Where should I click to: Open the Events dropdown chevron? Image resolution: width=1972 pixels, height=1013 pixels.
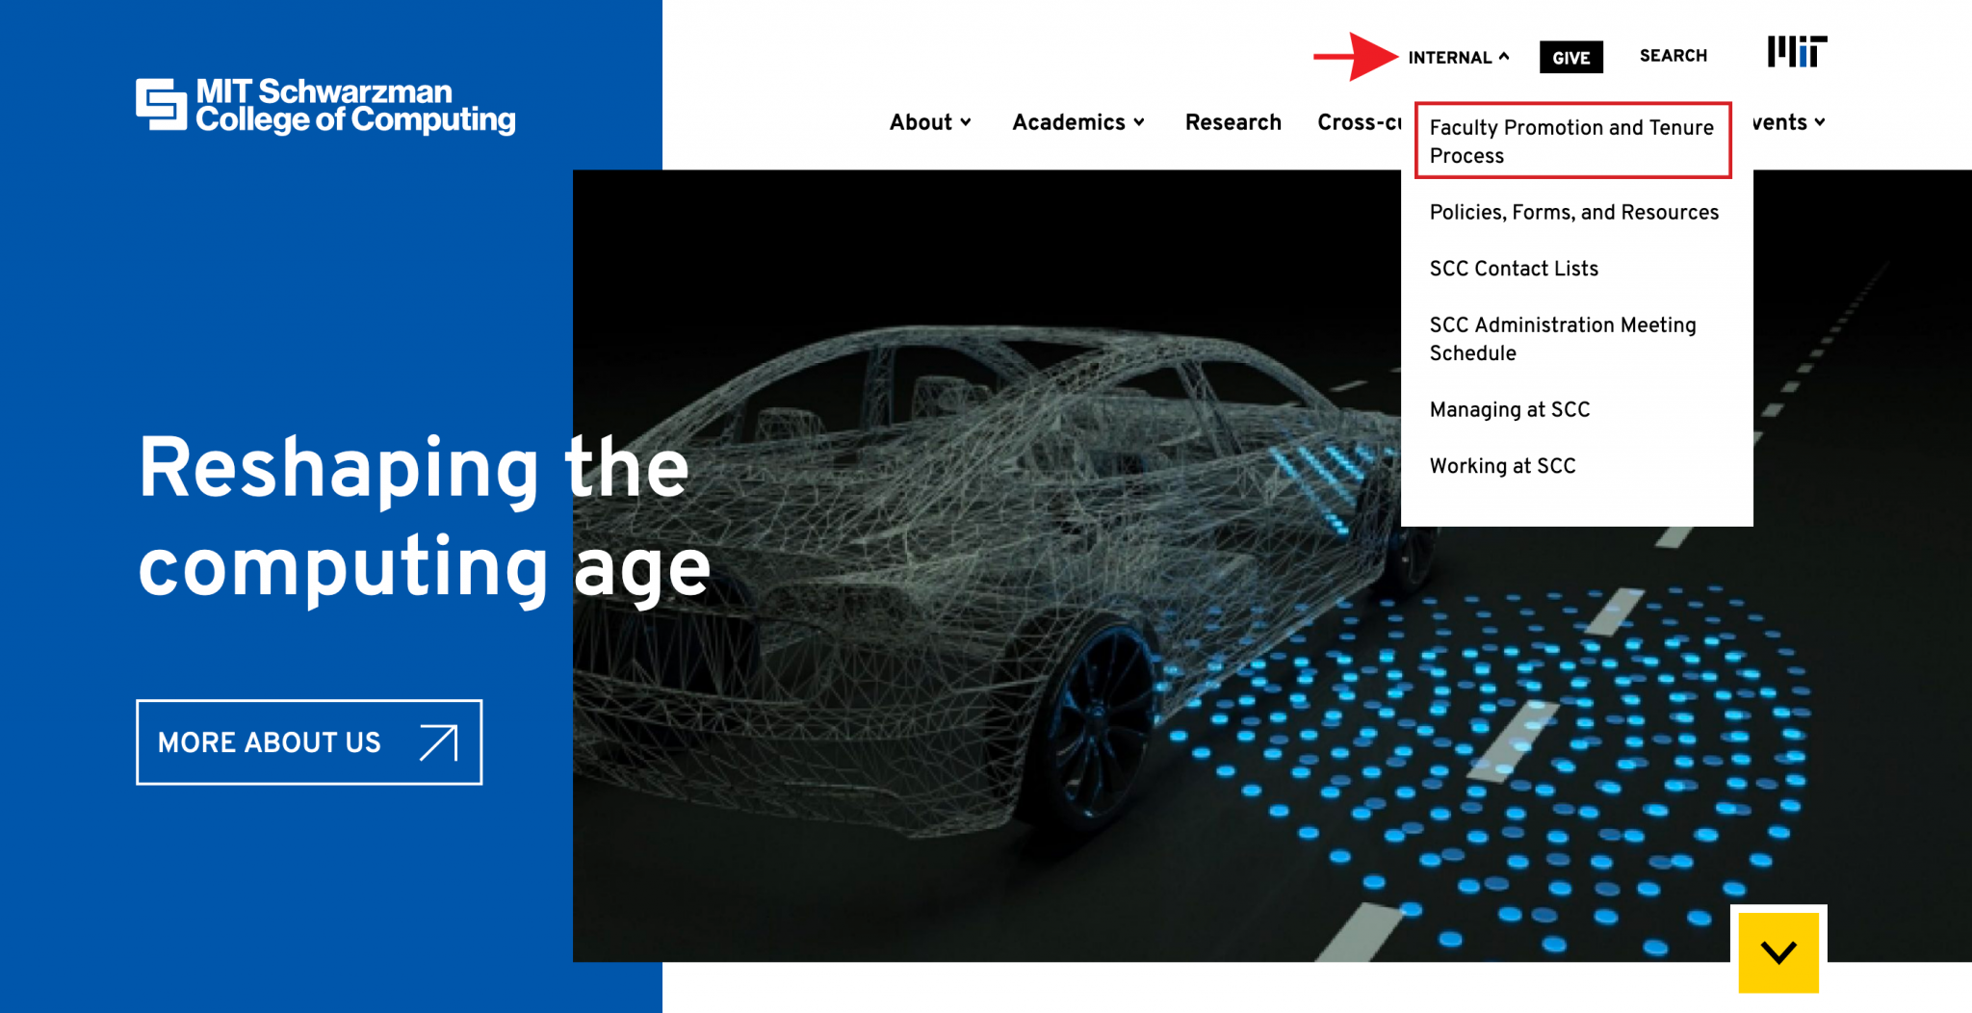coord(1819,122)
